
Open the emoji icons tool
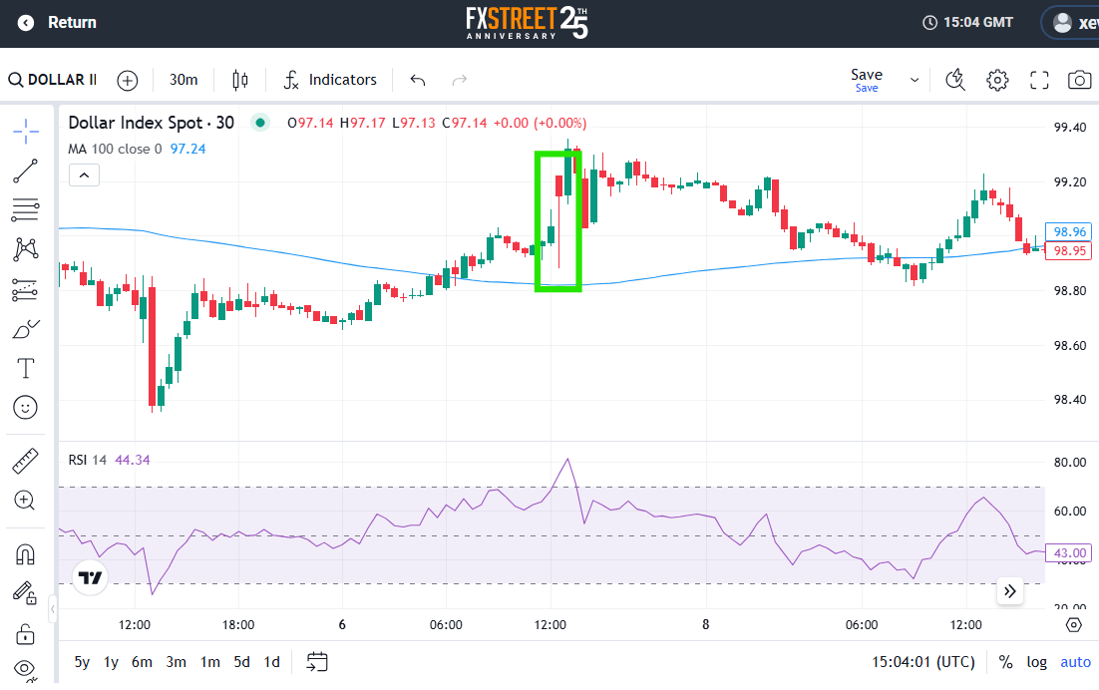[26, 408]
